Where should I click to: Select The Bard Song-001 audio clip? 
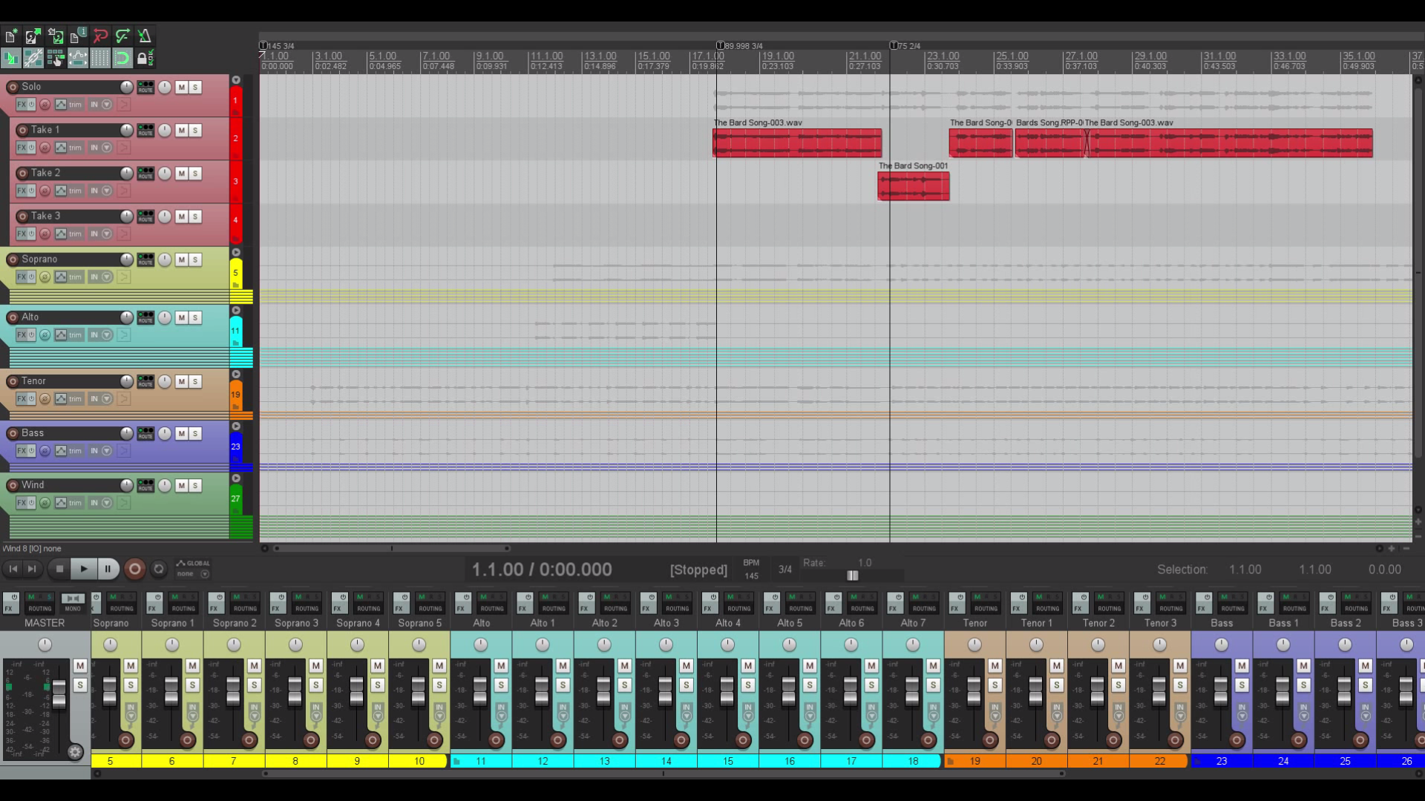pyautogui.click(x=913, y=186)
